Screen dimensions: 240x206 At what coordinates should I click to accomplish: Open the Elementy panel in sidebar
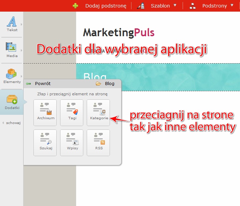(x=12, y=75)
